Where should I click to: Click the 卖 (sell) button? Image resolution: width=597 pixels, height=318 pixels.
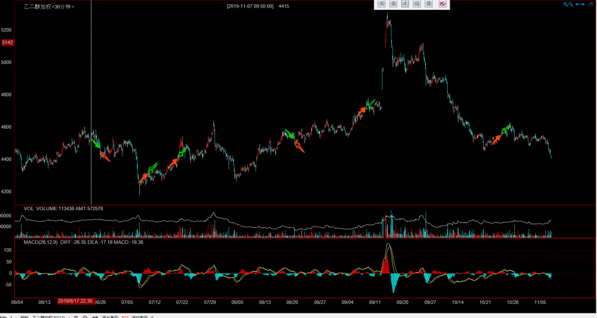coord(393,4)
